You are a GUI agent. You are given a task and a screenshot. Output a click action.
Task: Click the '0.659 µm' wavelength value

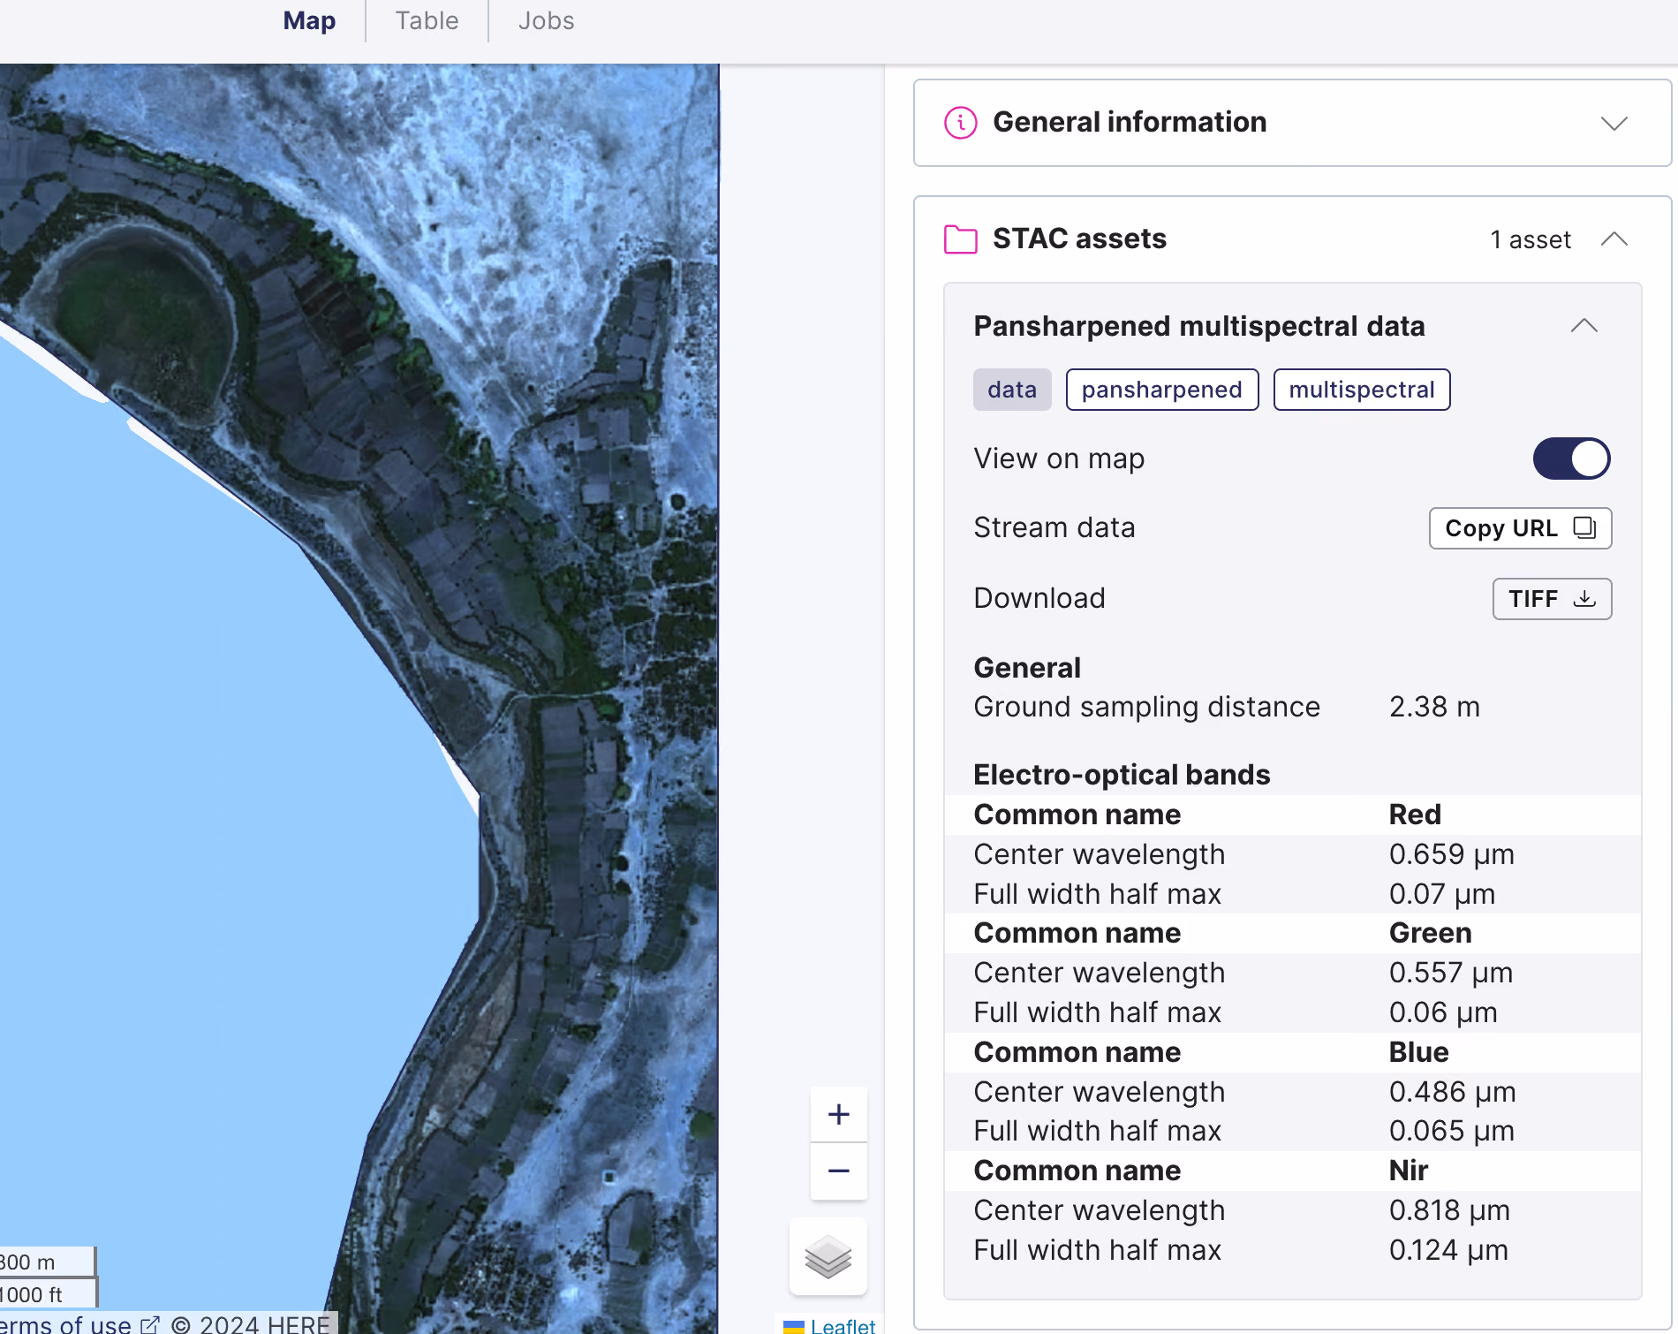[x=1452, y=854]
